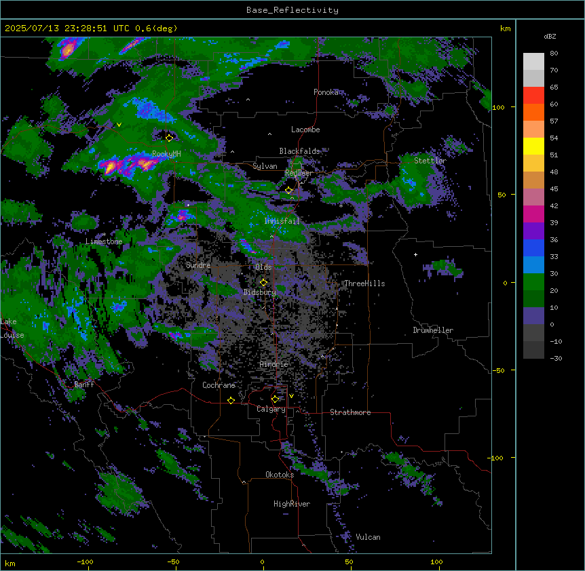Screen dimensions: 585x571
Task: Click the HighRiver city label
Action: [x=292, y=504]
